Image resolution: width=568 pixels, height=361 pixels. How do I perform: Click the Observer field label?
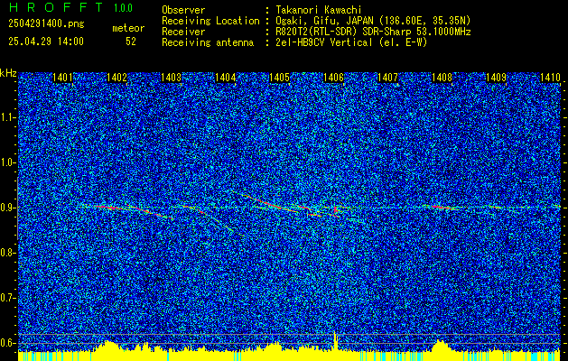tap(183, 10)
